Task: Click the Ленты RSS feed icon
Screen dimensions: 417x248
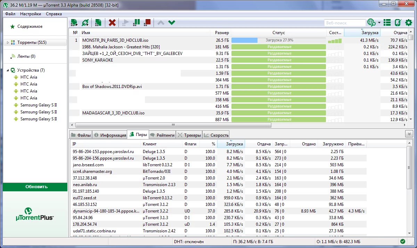Action: point(13,56)
